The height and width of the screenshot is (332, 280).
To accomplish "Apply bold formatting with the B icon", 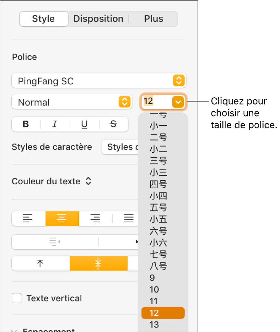I will pos(25,124).
